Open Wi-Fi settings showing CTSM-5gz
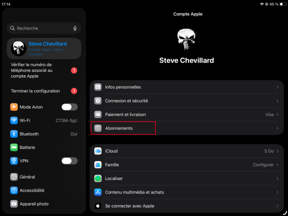288x216 pixels. pyautogui.click(x=44, y=120)
